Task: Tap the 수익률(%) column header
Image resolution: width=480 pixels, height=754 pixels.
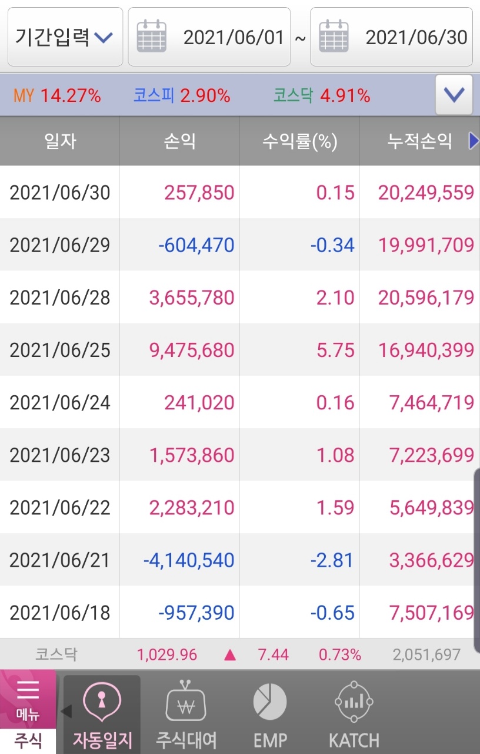Action: (x=299, y=141)
